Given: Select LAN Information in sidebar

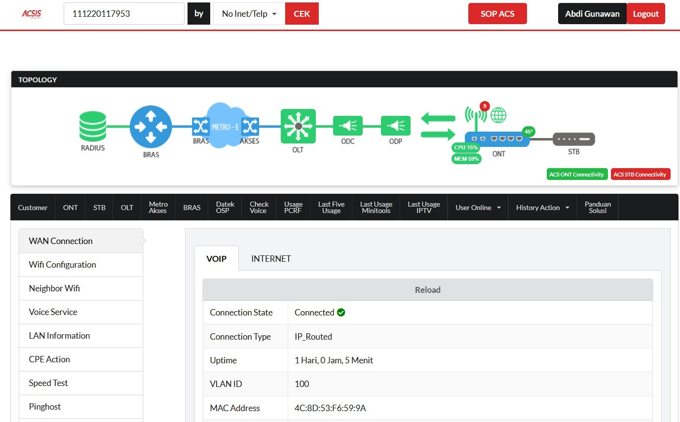Looking at the screenshot, I should [x=81, y=336].
